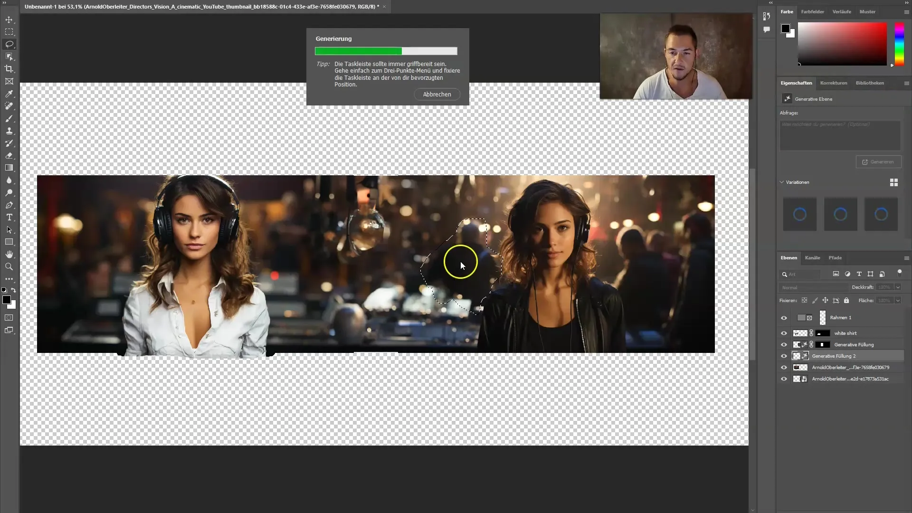
Task: Hide the ArnoldOberleiter f3e-7658fe030679 layer
Action: [784, 368]
